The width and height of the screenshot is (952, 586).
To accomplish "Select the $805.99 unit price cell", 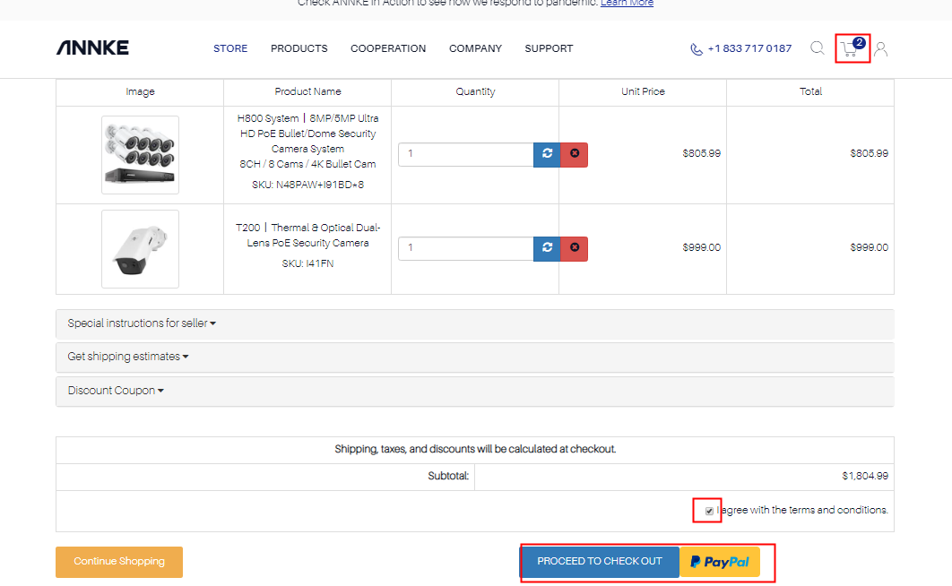I will (701, 153).
